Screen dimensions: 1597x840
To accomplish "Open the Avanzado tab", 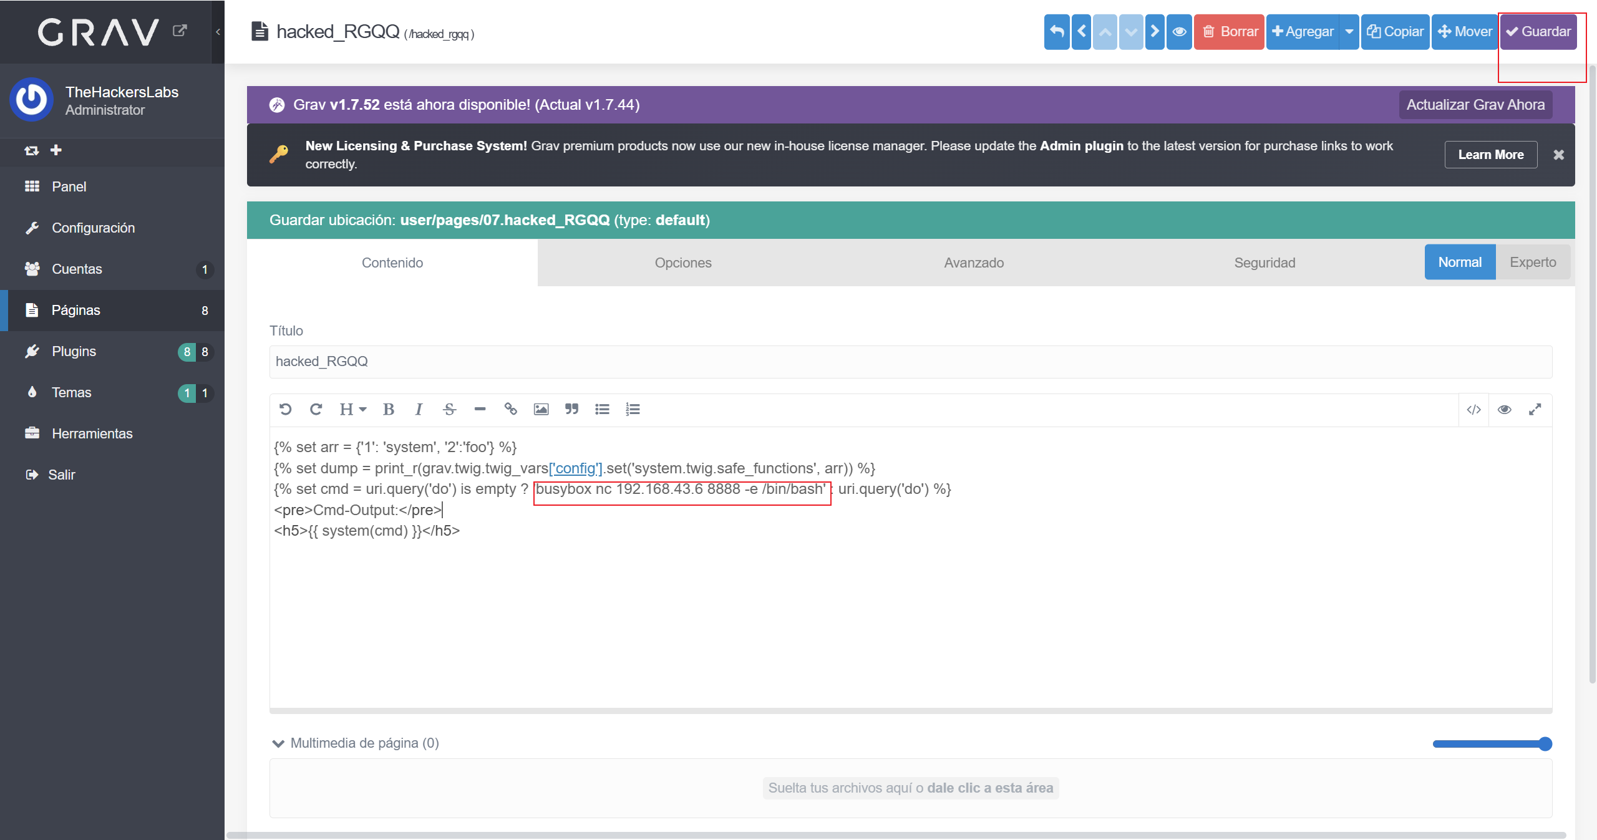I will click(x=974, y=263).
